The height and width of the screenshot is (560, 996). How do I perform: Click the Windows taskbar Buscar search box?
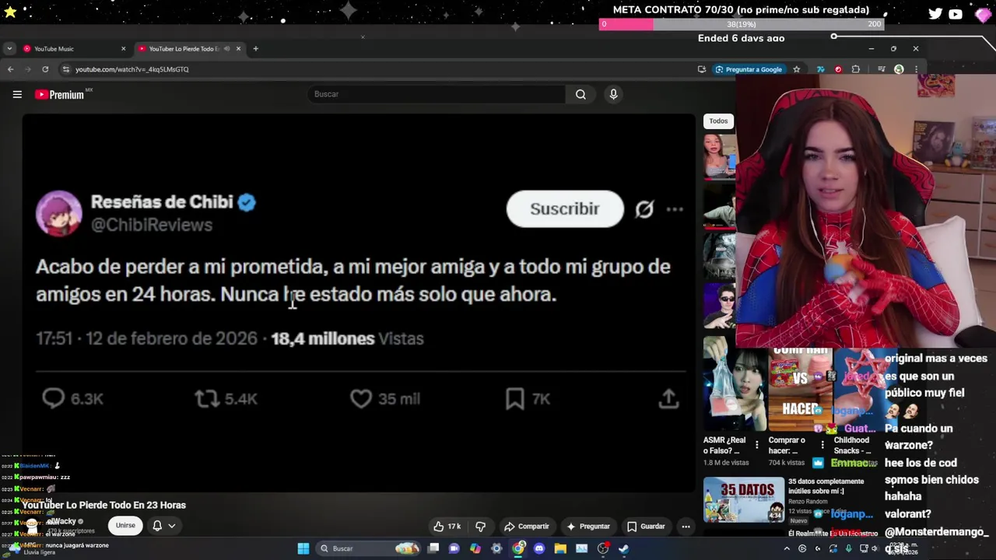[x=370, y=548]
